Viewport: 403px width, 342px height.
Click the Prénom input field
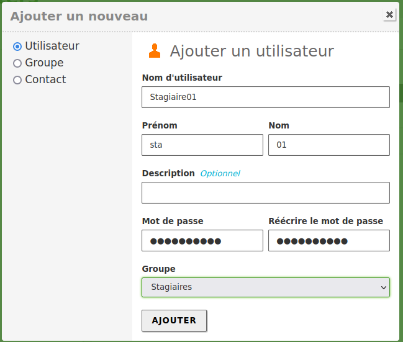pos(202,145)
